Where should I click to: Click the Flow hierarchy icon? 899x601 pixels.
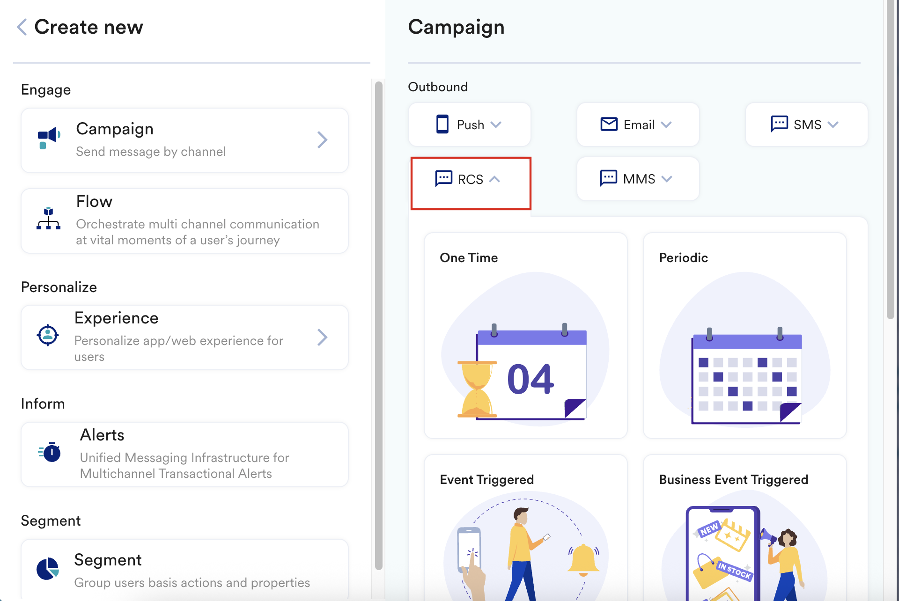48,219
